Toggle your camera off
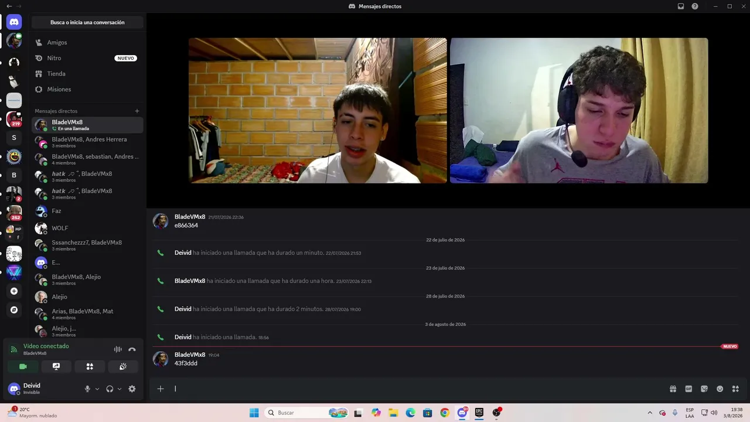Screen dimensions: 750x422 point(23,366)
